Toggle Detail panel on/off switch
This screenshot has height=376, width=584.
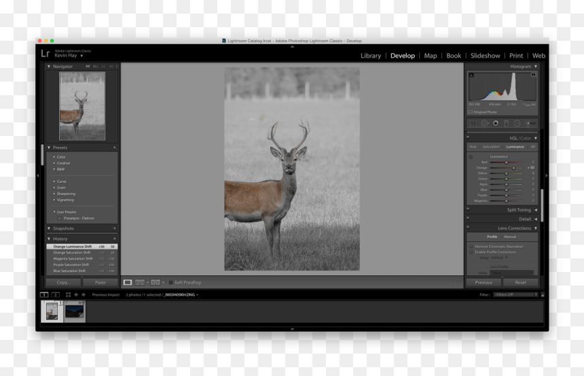(468, 218)
